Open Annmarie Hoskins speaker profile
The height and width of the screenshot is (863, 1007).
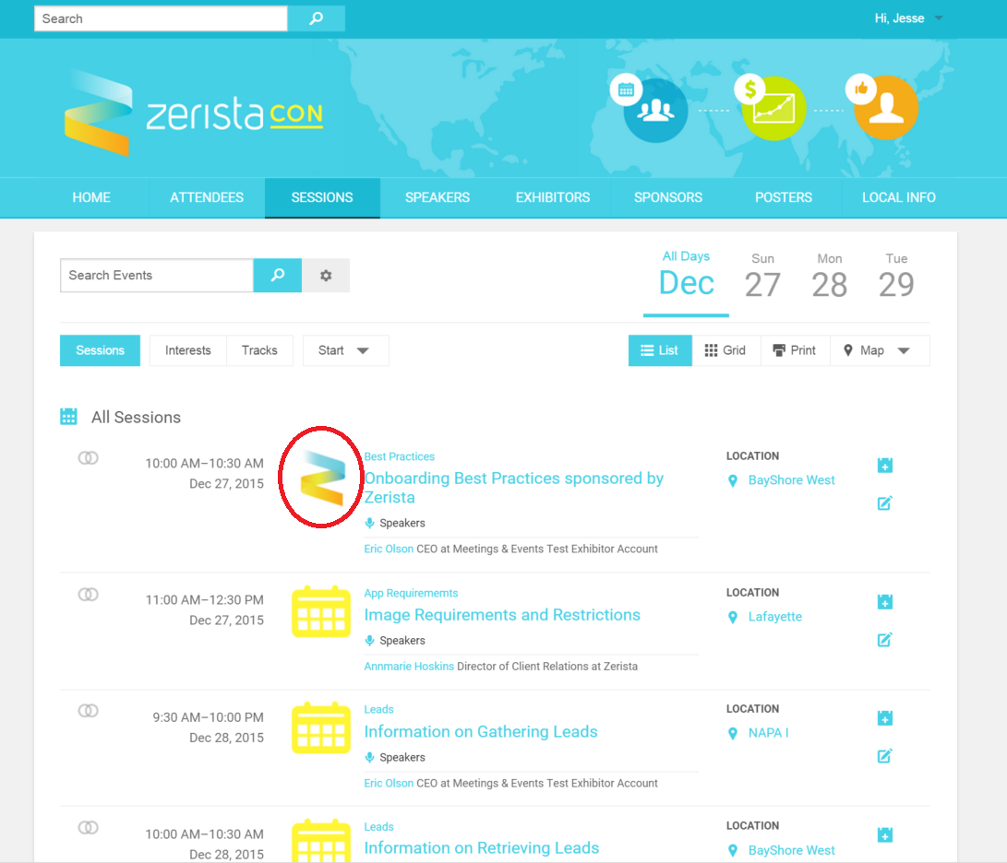(409, 666)
